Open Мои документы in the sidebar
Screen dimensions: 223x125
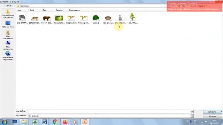[x=8, y=35]
